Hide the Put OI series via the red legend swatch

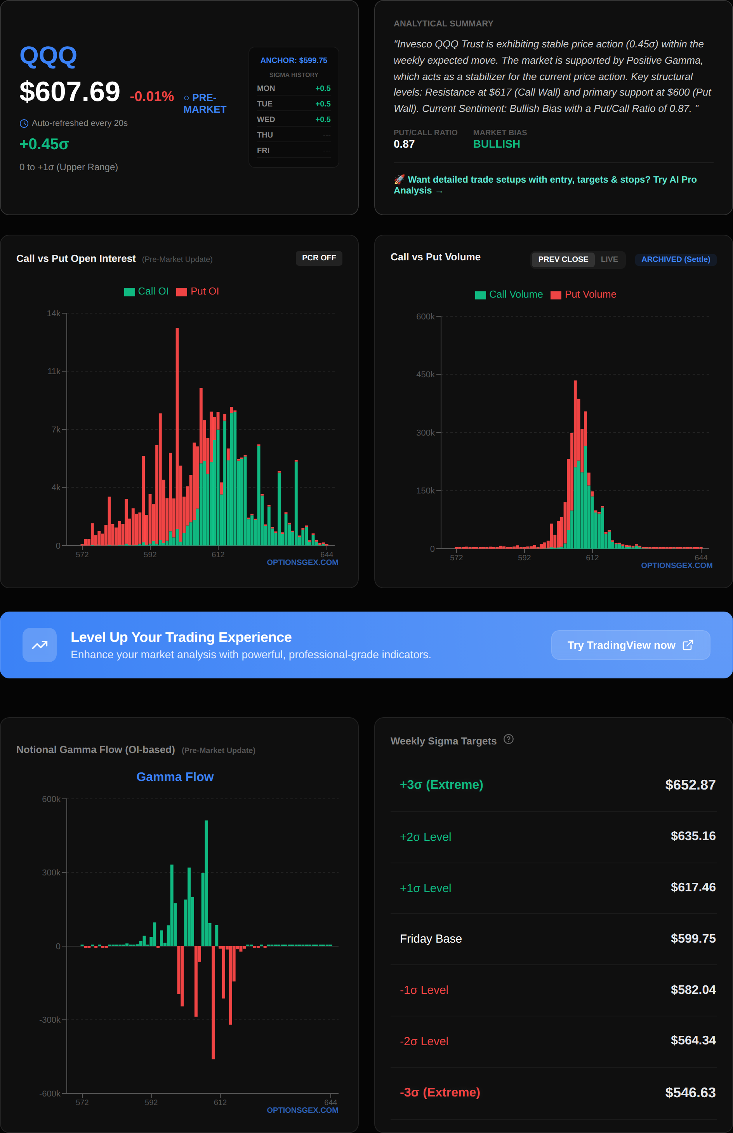point(181,292)
